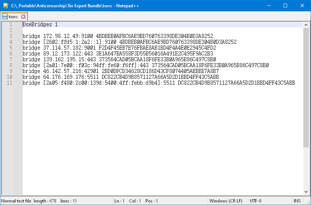Close the Notepad++ window
The width and height of the screenshot is (311, 205).
(302, 5)
